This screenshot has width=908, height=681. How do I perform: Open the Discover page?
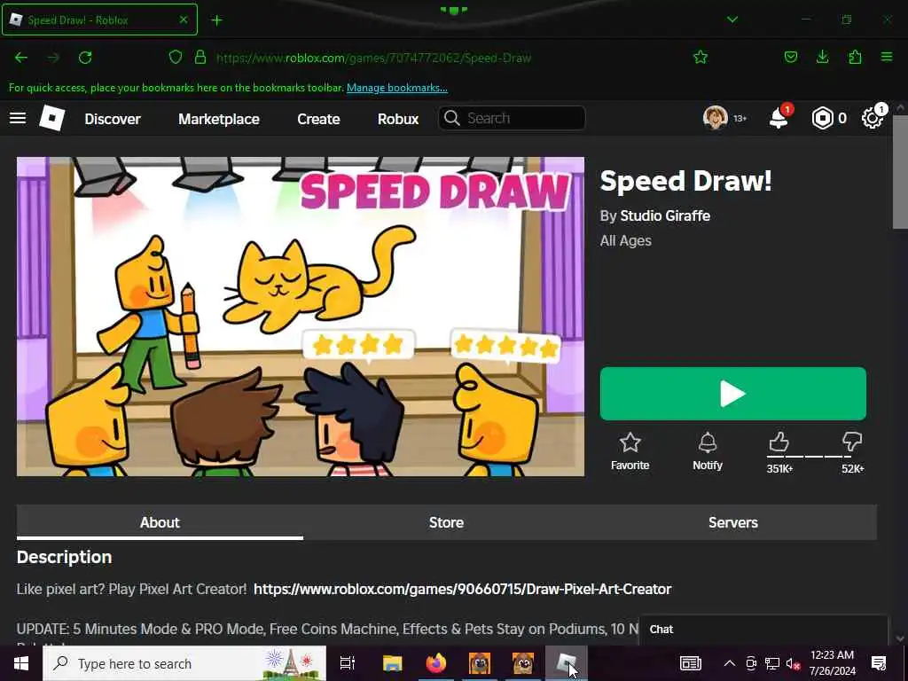[113, 119]
